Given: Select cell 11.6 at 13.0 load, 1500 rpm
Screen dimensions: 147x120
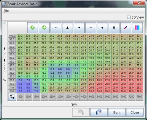Looking at the screenshot, I should pyautogui.click(x=36, y=84).
